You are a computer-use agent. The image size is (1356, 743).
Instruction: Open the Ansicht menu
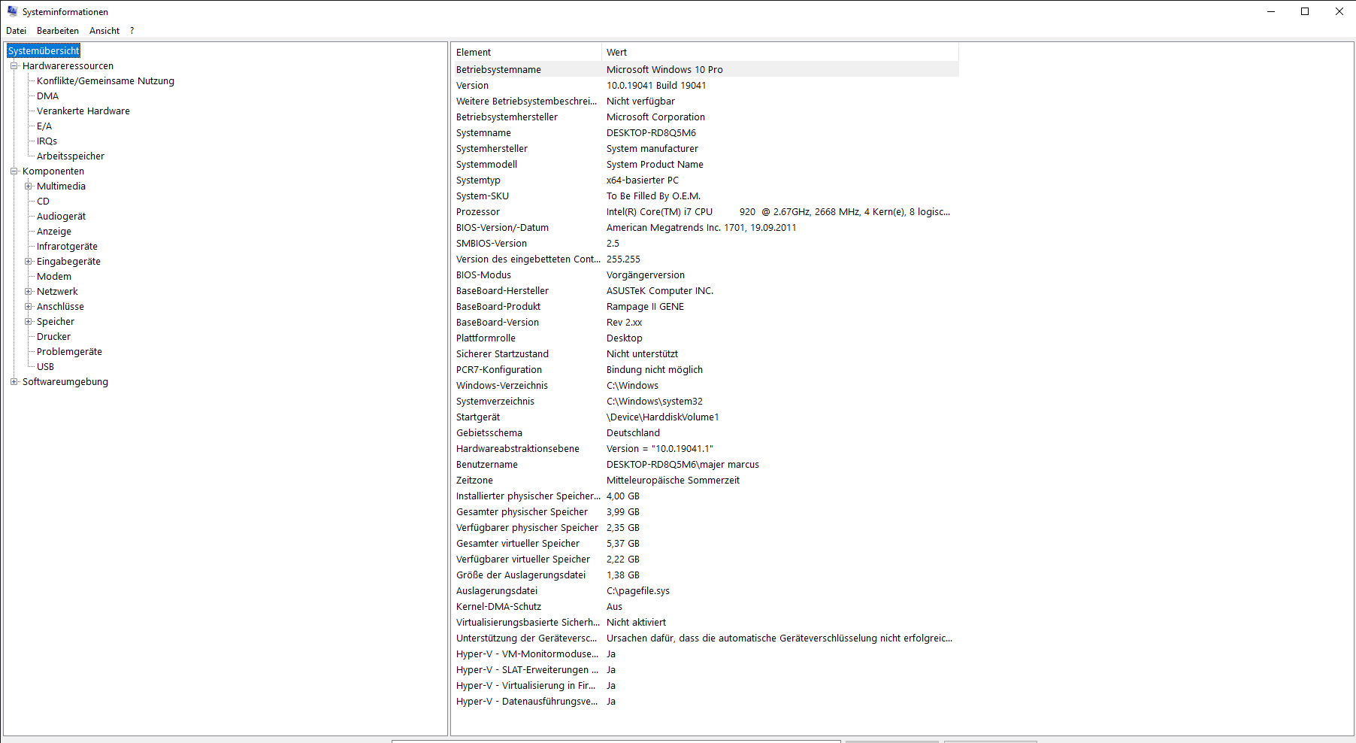pos(104,31)
